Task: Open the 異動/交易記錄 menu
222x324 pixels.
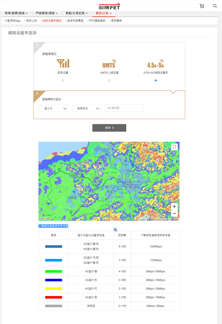Action: click(x=77, y=13)
